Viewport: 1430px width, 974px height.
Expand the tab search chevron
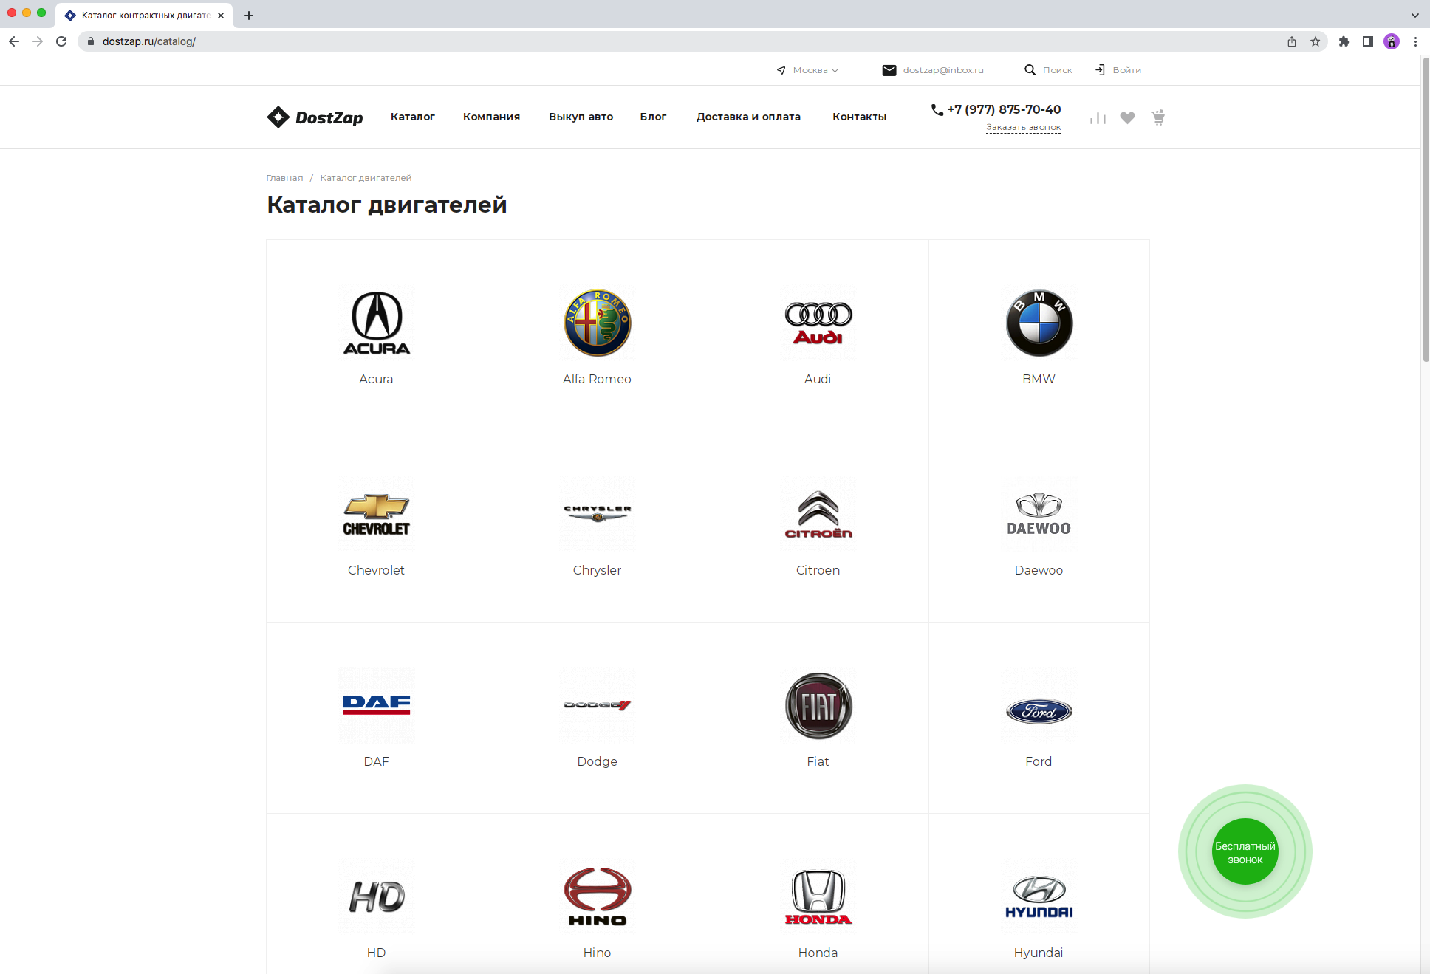[x=1414, y=15]
